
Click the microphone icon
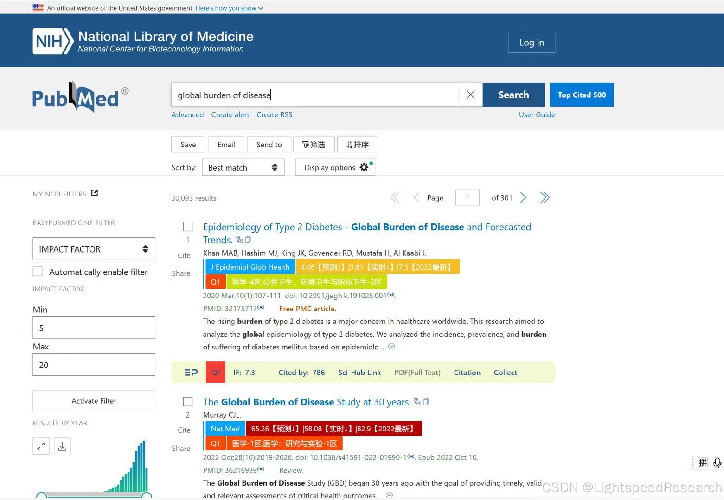[x=717, y=463]
